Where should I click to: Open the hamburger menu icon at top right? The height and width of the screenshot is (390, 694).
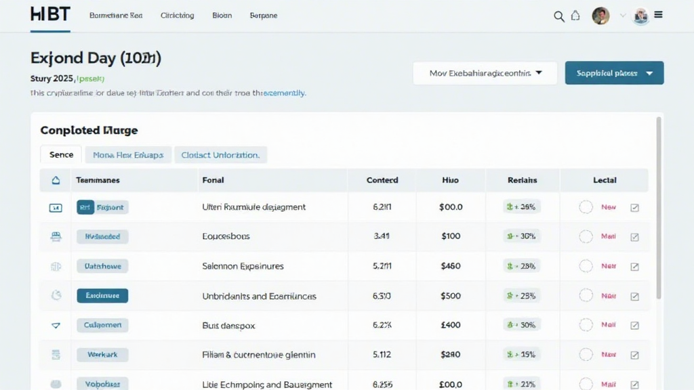(659, 15)
